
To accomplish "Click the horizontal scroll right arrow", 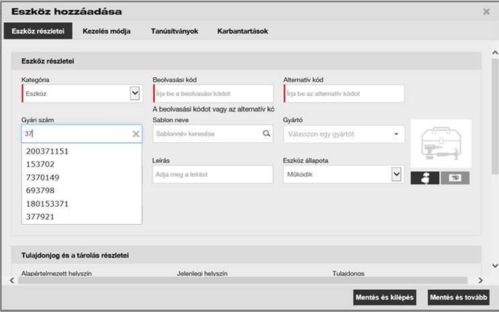I will (x=481, y=280).
